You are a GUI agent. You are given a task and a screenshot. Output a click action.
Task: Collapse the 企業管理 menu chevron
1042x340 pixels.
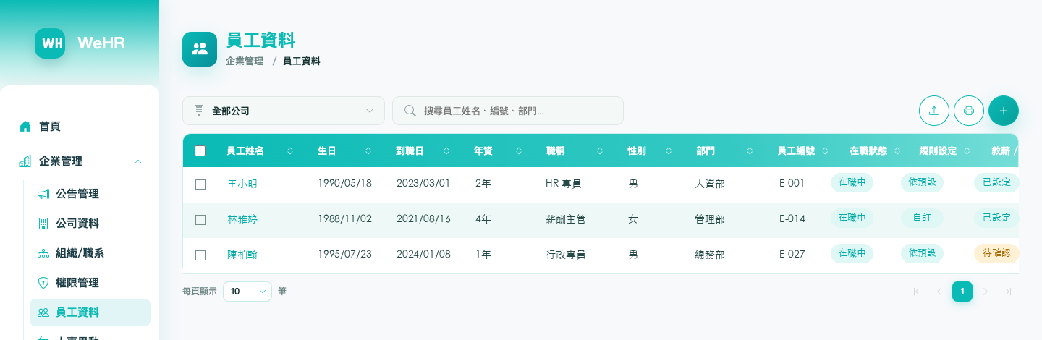coord(138,161)
